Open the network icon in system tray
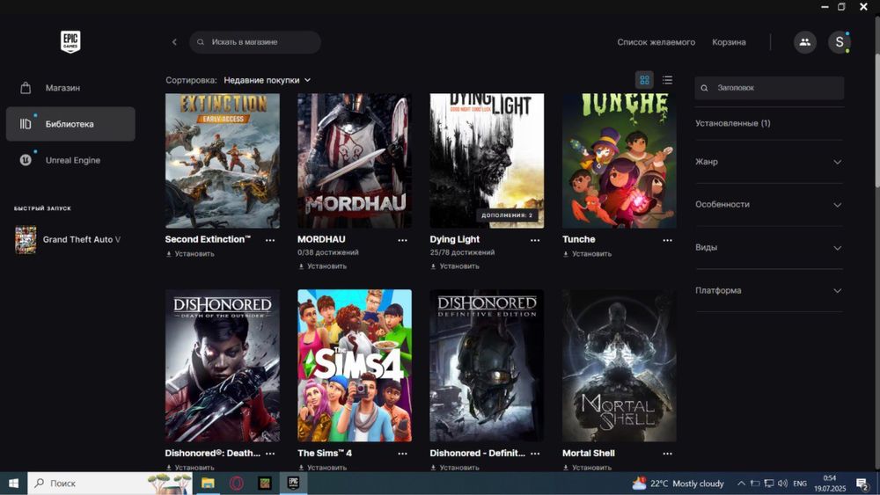 769,484
